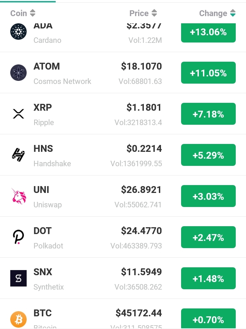The height and width of the screenshot is (329, 246).
Task: Open the Polkadot row by its name
Action: pyautogui.click(x=48, y=246)
